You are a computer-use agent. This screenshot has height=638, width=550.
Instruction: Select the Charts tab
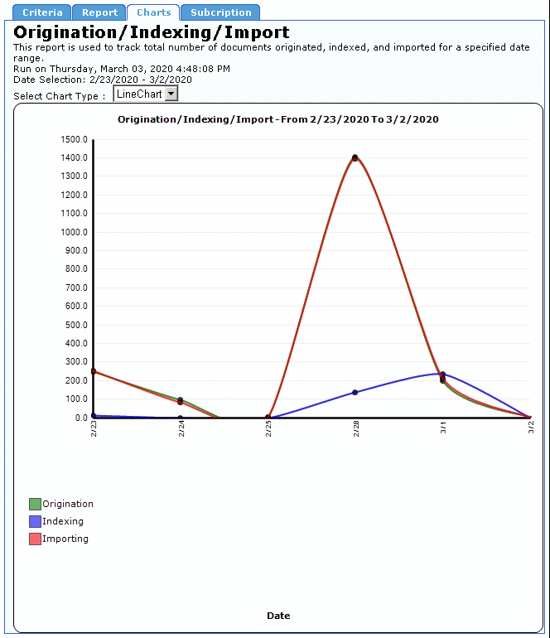point(153,12)
